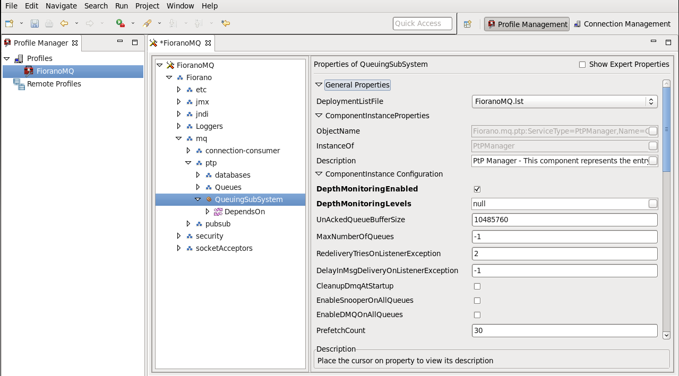Toggle the CleanupDmqAtStartup checkbox

point(477,286)
